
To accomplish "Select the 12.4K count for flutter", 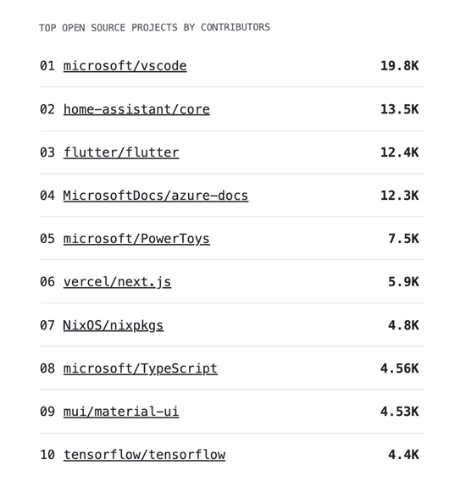I will click(400, 152).
